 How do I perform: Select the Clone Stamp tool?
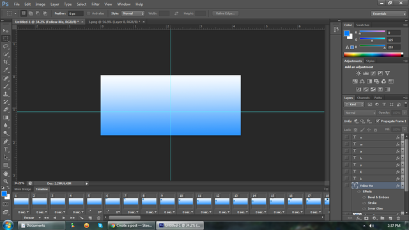6,94
